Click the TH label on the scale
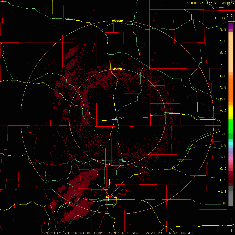The height and width of the screenshot is (235, 235). tap(224, 203)
